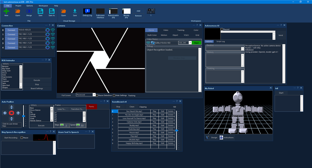
Task: Launch the Blockly (F9) workspace
Action: pos(126,11)
